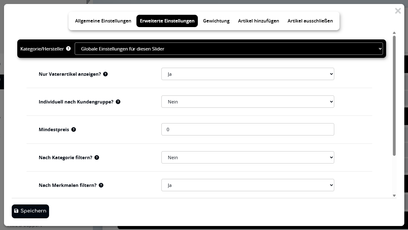Click 'Nur Vaterartikel anzeigen?' label
Image resolution: width=408 pixels, height=230 pixels.
tap(70, 74)
